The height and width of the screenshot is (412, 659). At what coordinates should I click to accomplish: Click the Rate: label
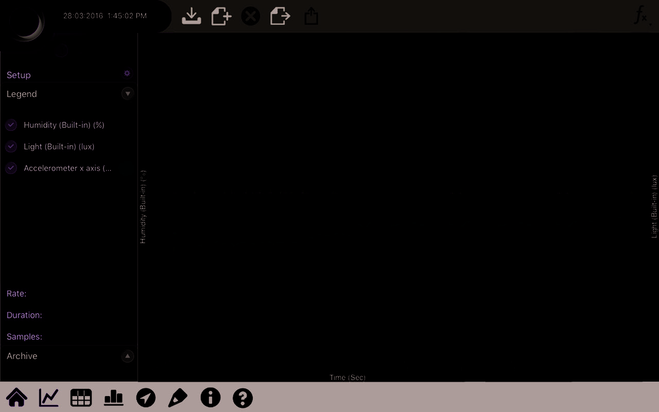click(16, 294)
